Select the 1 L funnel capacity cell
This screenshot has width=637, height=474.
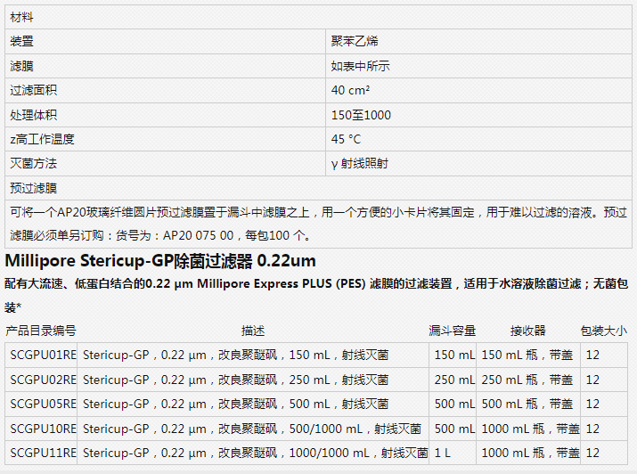tap(453, 453)
